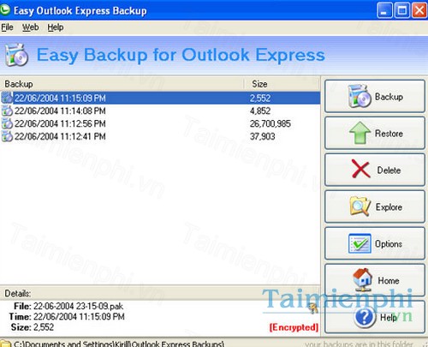The height and width of the screenshot is (347, 428).
Task: Click the key icon above Encrypted label
Action: (313, 308)
